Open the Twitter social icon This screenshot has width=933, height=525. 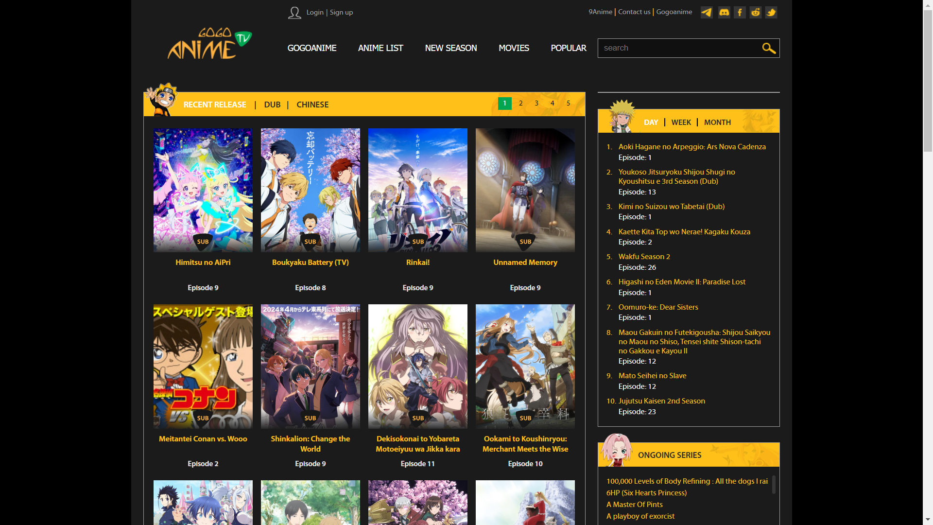click(x=771, y=12)
